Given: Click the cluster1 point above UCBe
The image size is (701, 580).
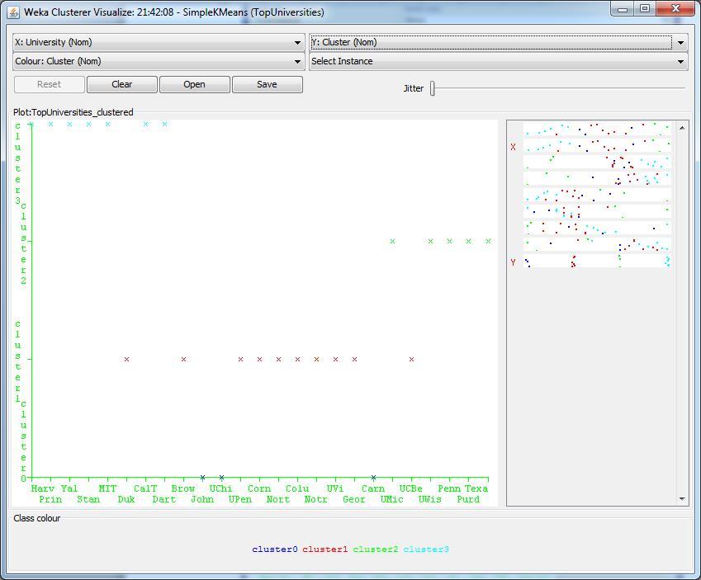Looking at the screenshot, I should click(411, 359).
